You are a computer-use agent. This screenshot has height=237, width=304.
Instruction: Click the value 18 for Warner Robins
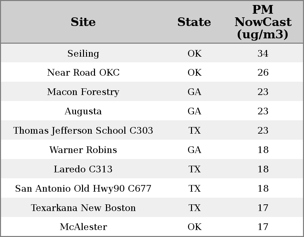coord(263,150)
